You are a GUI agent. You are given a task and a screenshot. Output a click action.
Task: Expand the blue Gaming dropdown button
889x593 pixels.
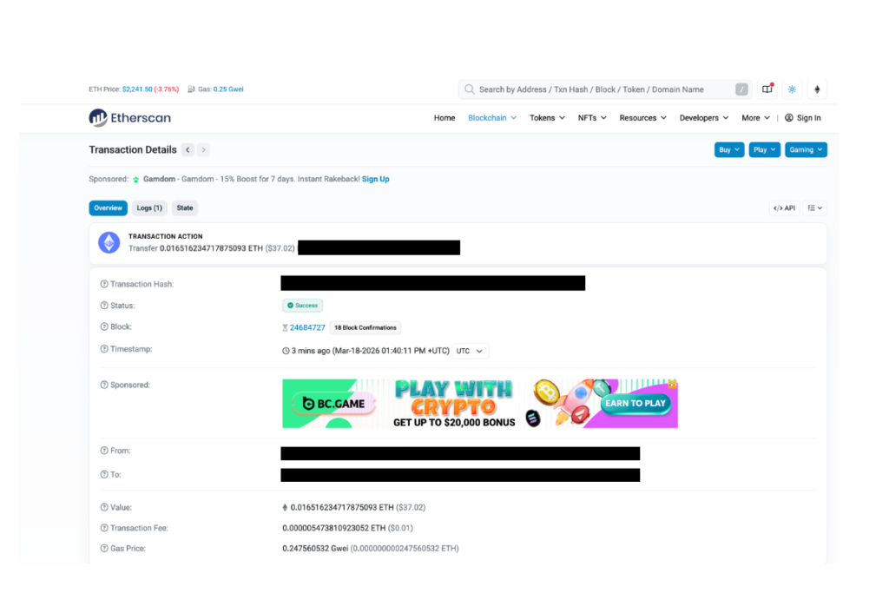805,150
